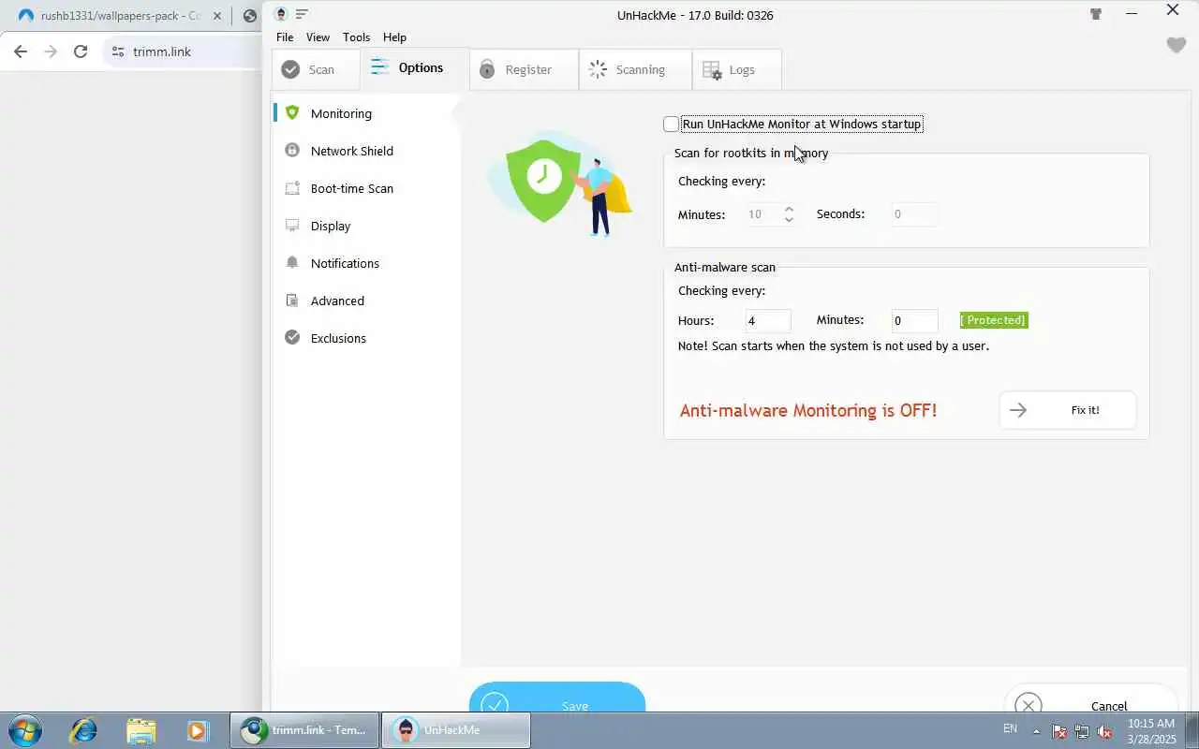Click the browser forward arrow
Image resolution: width=1199 pixels, height=749 pixels.
(51, 51)
